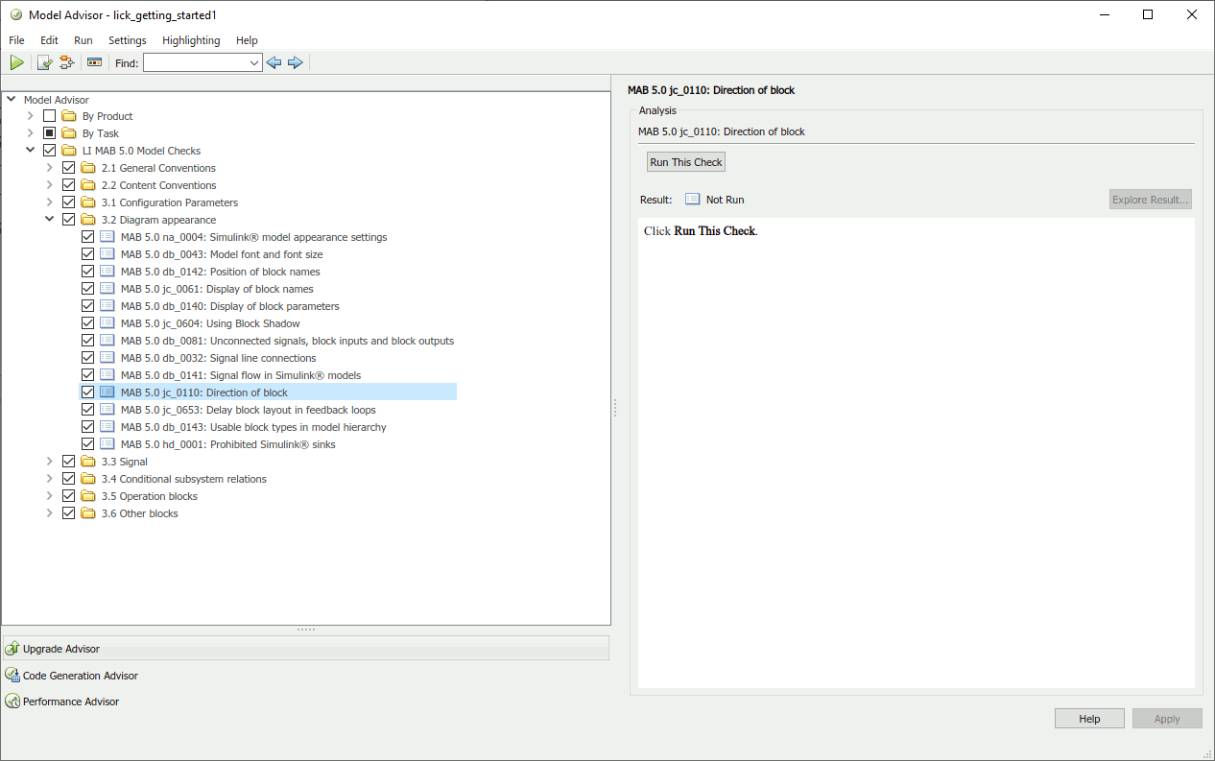Open the File menu
This screenshot has width=1215, height=761.
pos(16,40)
